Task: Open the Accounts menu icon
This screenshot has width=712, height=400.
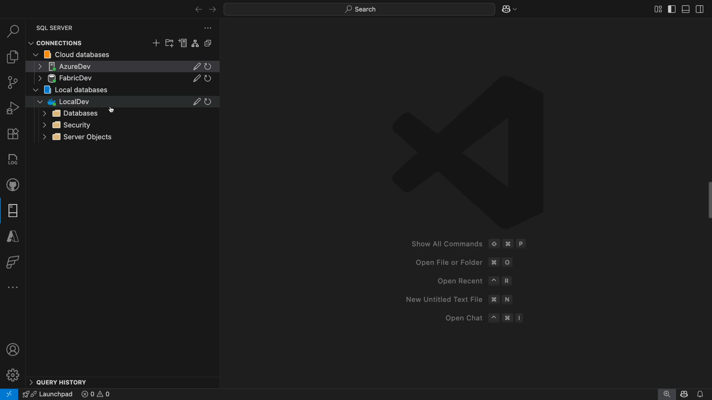Action: pyautogui.click(x=13, y=350)
